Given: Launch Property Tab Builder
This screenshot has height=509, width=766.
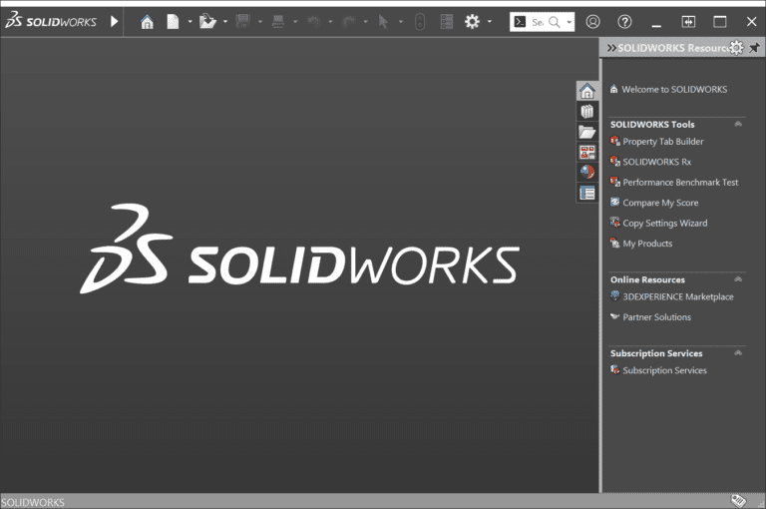Looking at the screenshot, I should coord(663,142).
